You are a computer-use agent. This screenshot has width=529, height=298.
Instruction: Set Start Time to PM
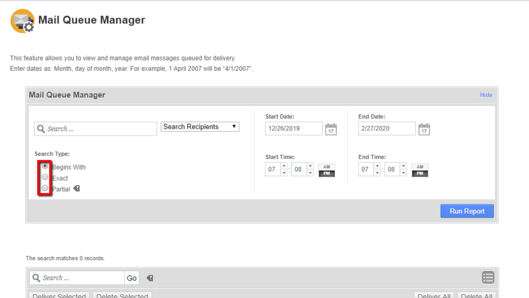[326, 173]
